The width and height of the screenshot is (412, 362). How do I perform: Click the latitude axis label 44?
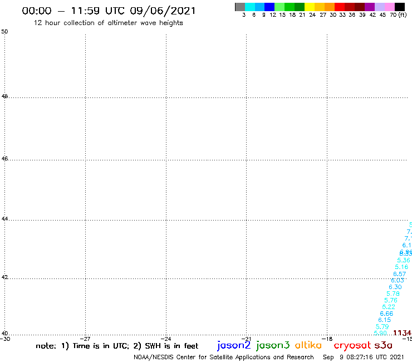click(4, 218)
